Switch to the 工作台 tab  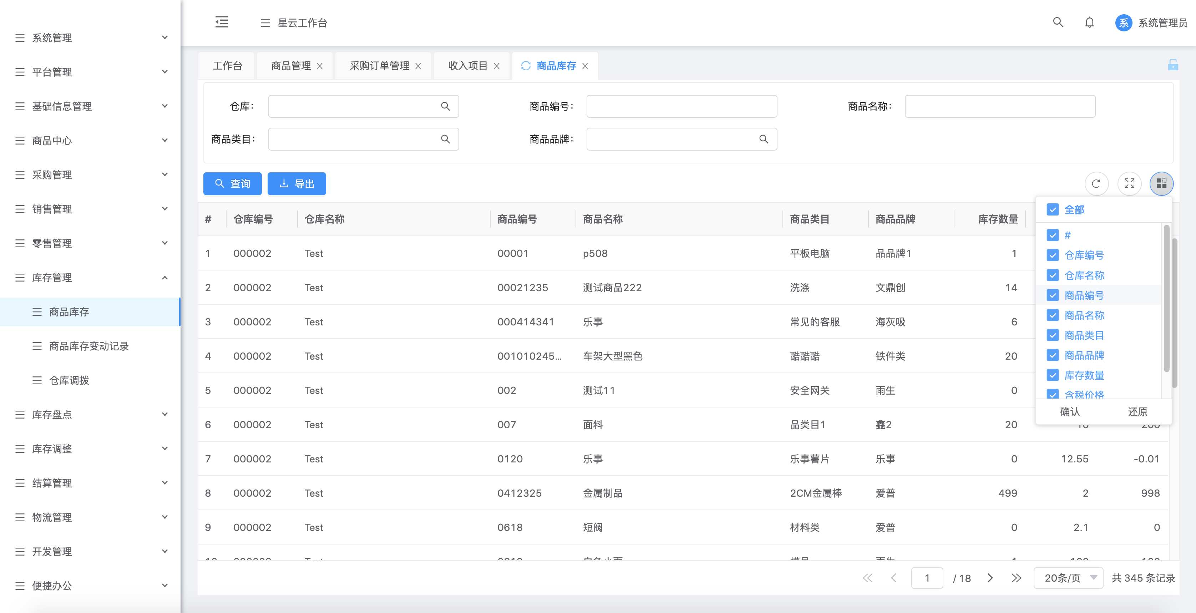click(227, 66)
